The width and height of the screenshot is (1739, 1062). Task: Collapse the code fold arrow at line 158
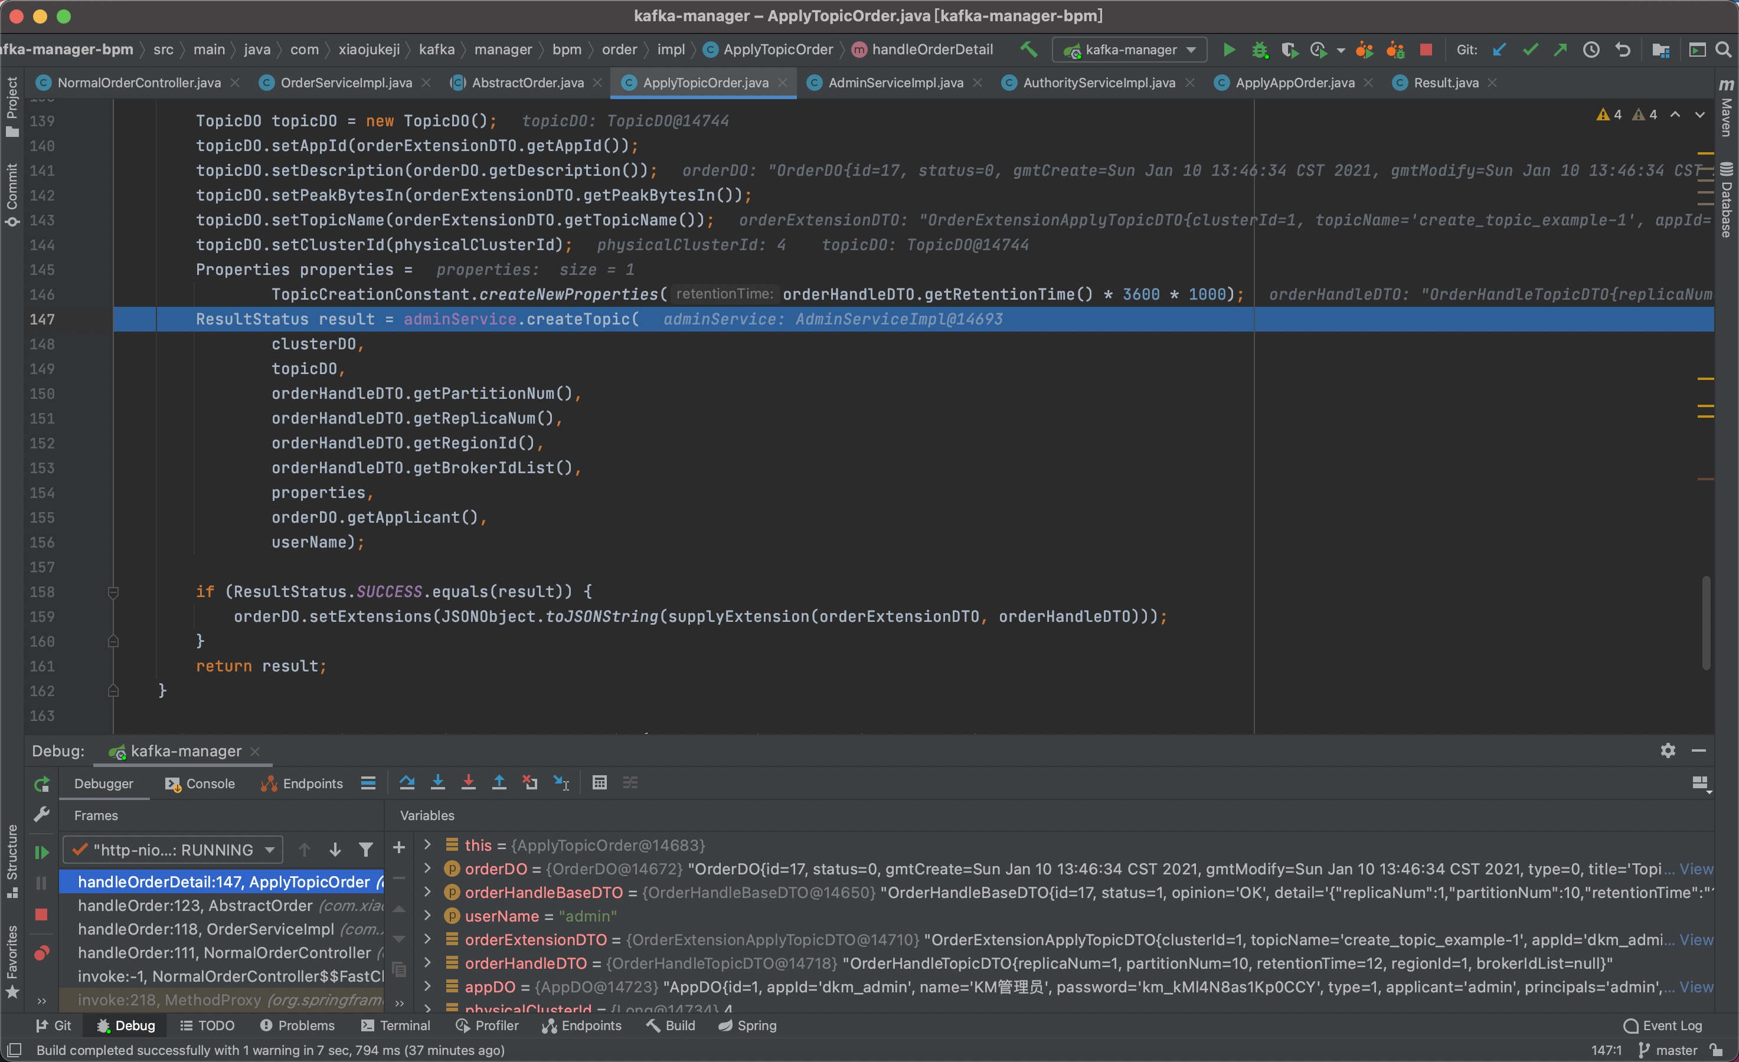pos(113,592)
